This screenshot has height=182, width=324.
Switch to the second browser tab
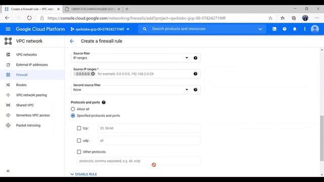pos(92,9)
